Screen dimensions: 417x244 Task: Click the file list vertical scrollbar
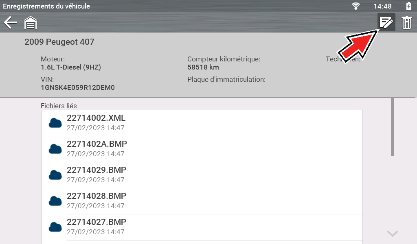(x=392, y=127)
